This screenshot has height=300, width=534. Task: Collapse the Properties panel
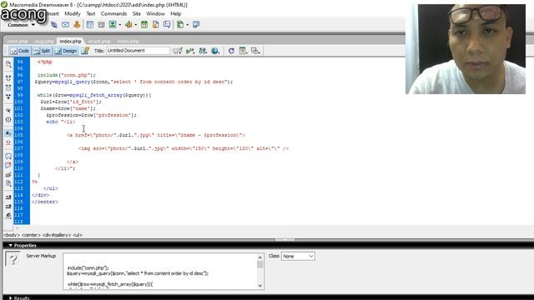point(11,245)
